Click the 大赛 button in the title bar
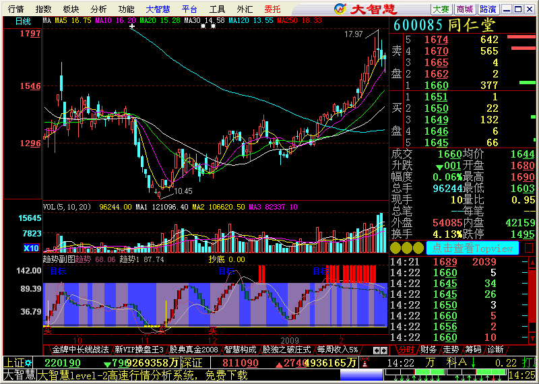The height and width of the screenshot is (384, 539). [441, 9]
